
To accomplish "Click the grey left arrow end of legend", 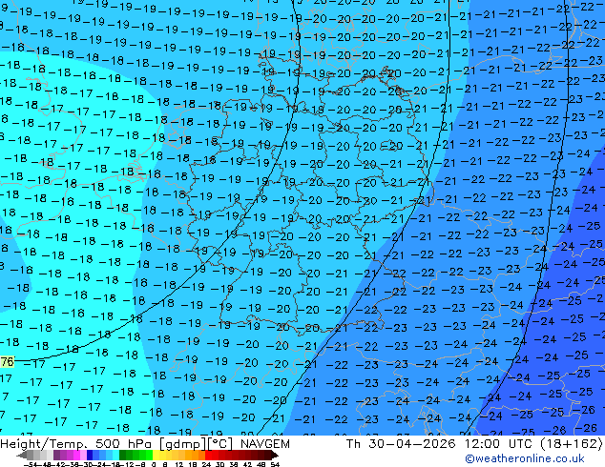I will coord(22,455).
